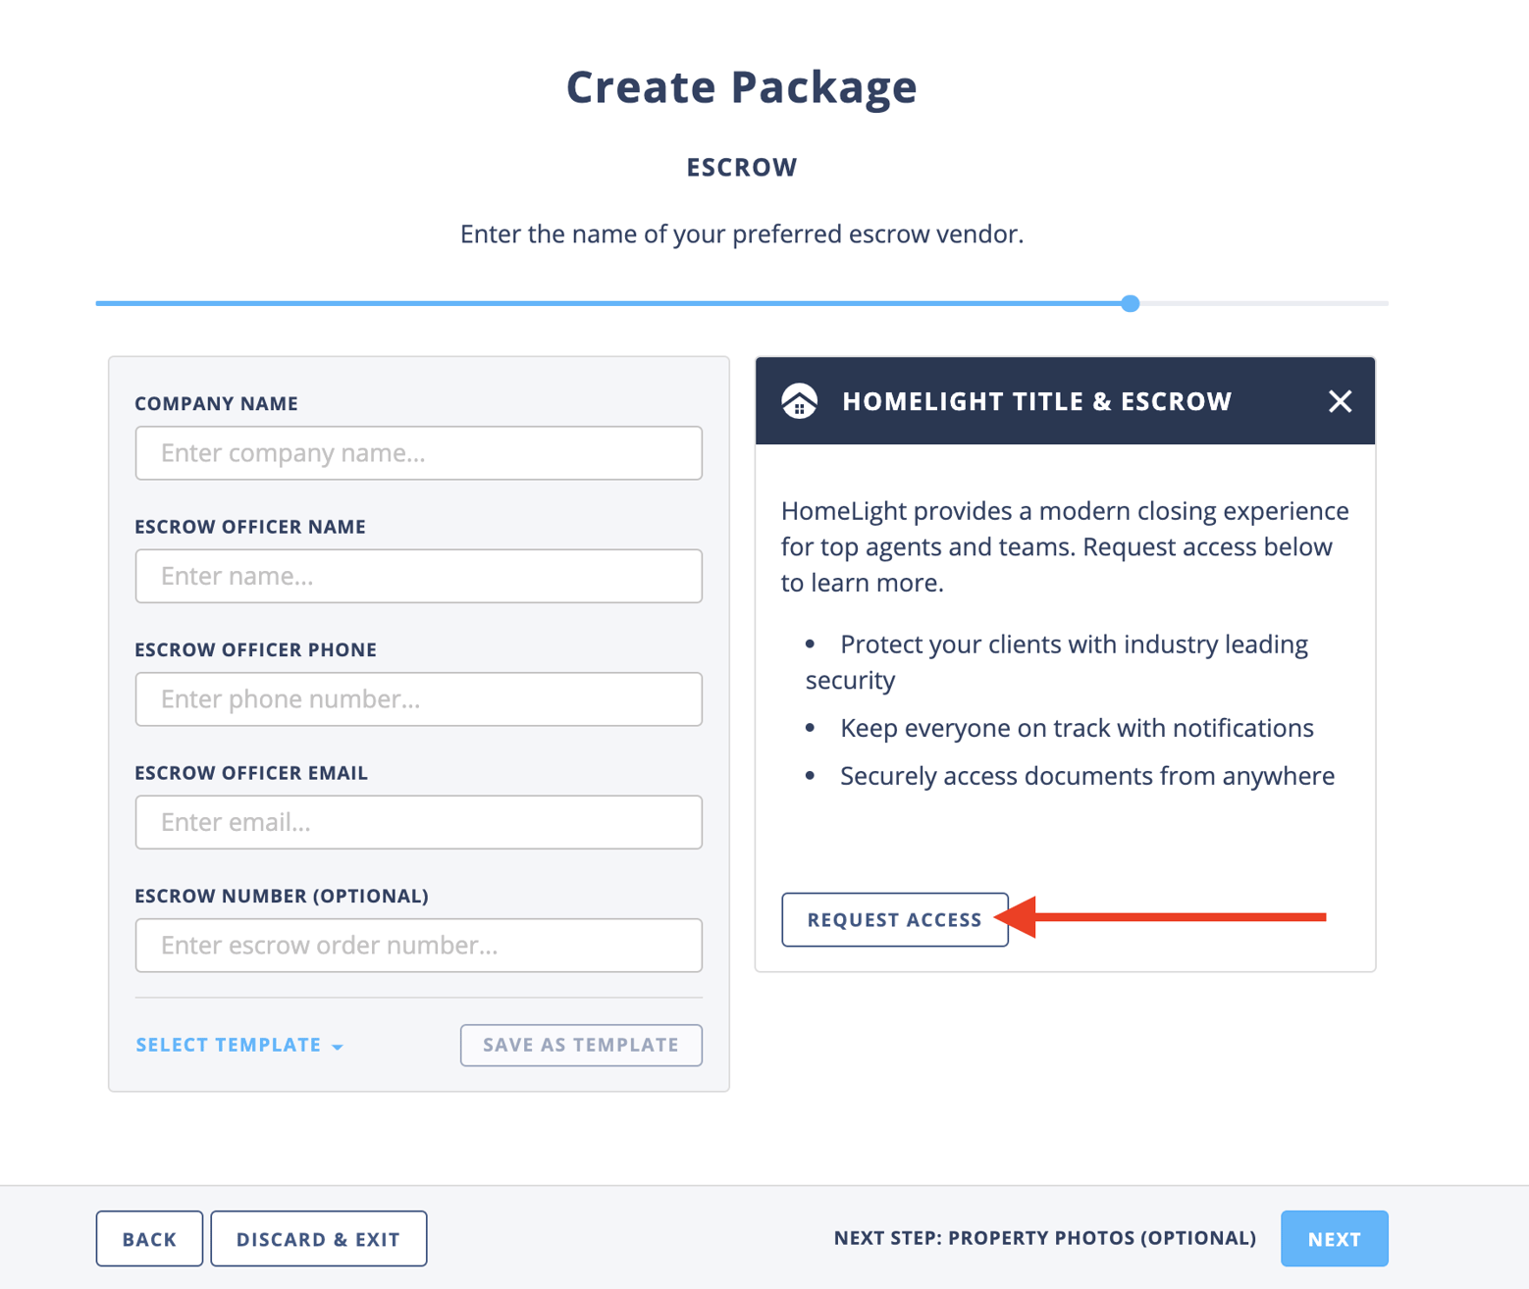Click the progress bar handle dot
Viewport: 1529px width, 1289px height.
1131,304
